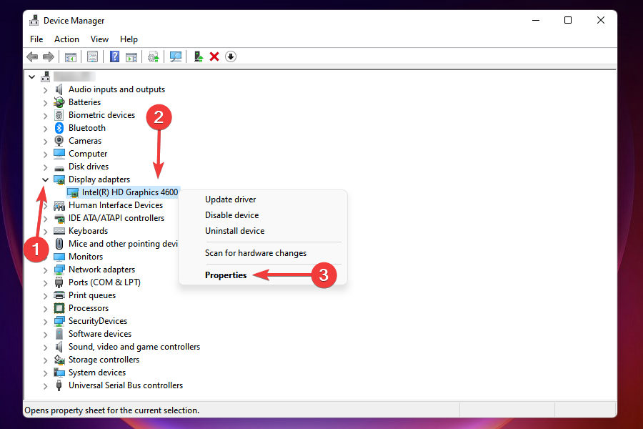The image size is (643, 429).
Task: Open the View menu
Action: (x=99, y=39)
